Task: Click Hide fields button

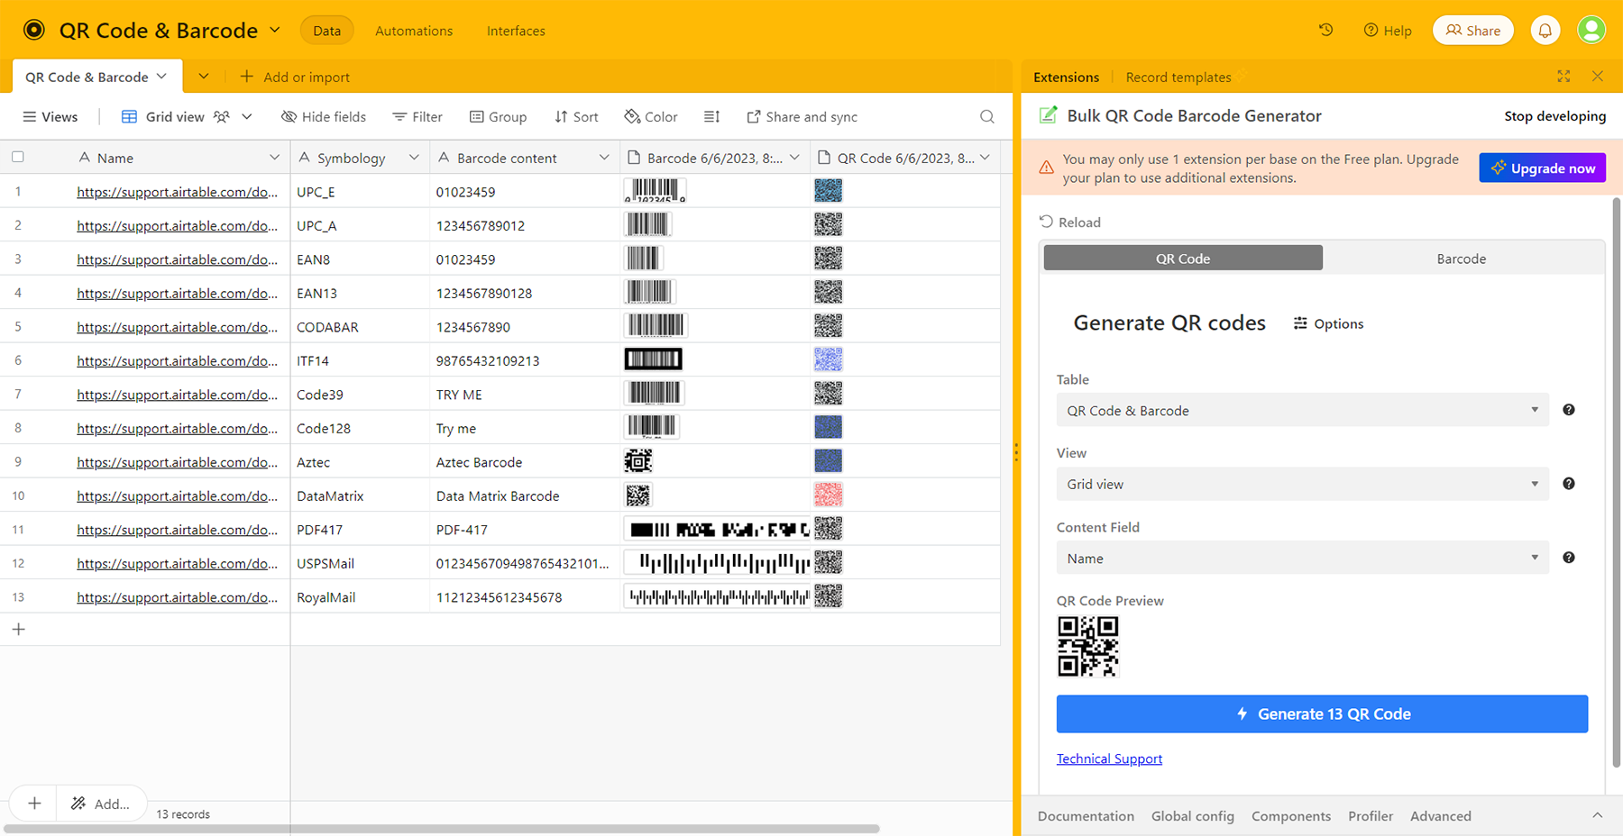Action: tap(324, 116)
